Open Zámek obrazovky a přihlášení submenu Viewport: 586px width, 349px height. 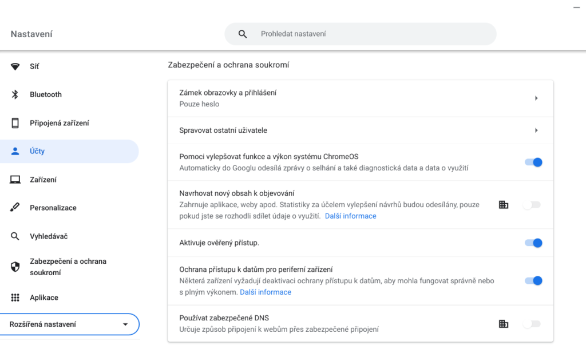(536, 98)
